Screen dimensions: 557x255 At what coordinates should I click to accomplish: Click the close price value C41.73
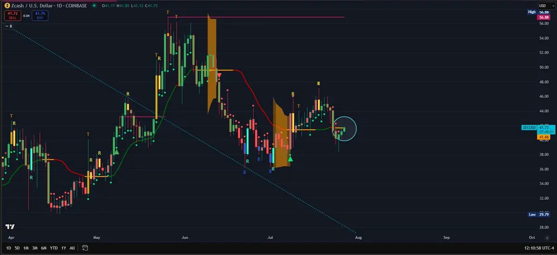pyautogui.click(x=151, y=6)
